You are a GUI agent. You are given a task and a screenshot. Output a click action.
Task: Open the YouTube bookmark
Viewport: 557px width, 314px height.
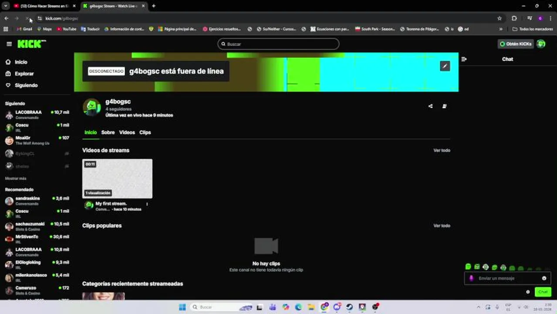pyautogui.click(x=67, y=29)
